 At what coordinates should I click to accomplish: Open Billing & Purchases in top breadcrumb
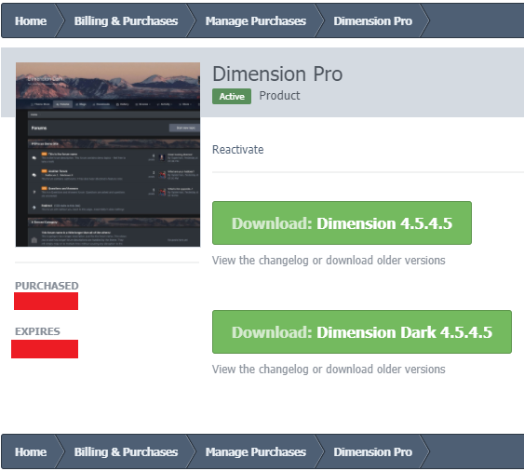click(x=126, y=21)
